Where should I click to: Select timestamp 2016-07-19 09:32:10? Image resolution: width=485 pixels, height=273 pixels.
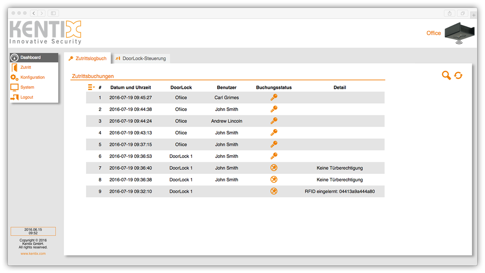[131, 191]
